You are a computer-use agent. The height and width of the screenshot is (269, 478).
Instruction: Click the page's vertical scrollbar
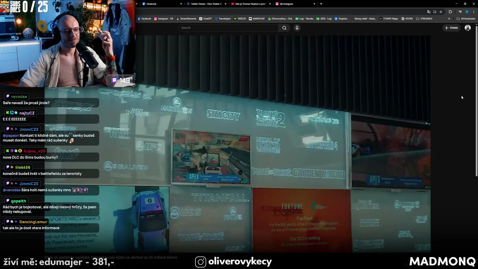pos(476,101)
